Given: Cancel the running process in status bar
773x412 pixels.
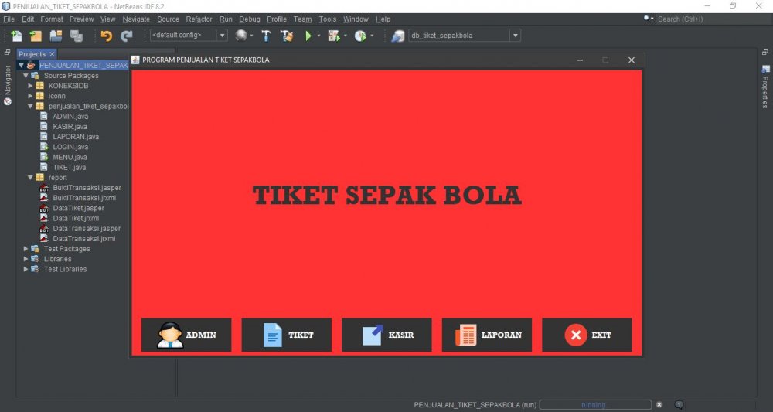Looking at the screenshot, I should (659, 404).
